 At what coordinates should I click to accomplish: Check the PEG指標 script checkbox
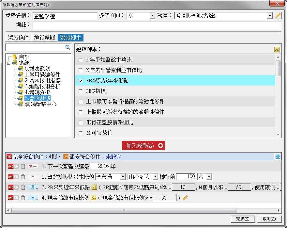[x=81, y=91]
